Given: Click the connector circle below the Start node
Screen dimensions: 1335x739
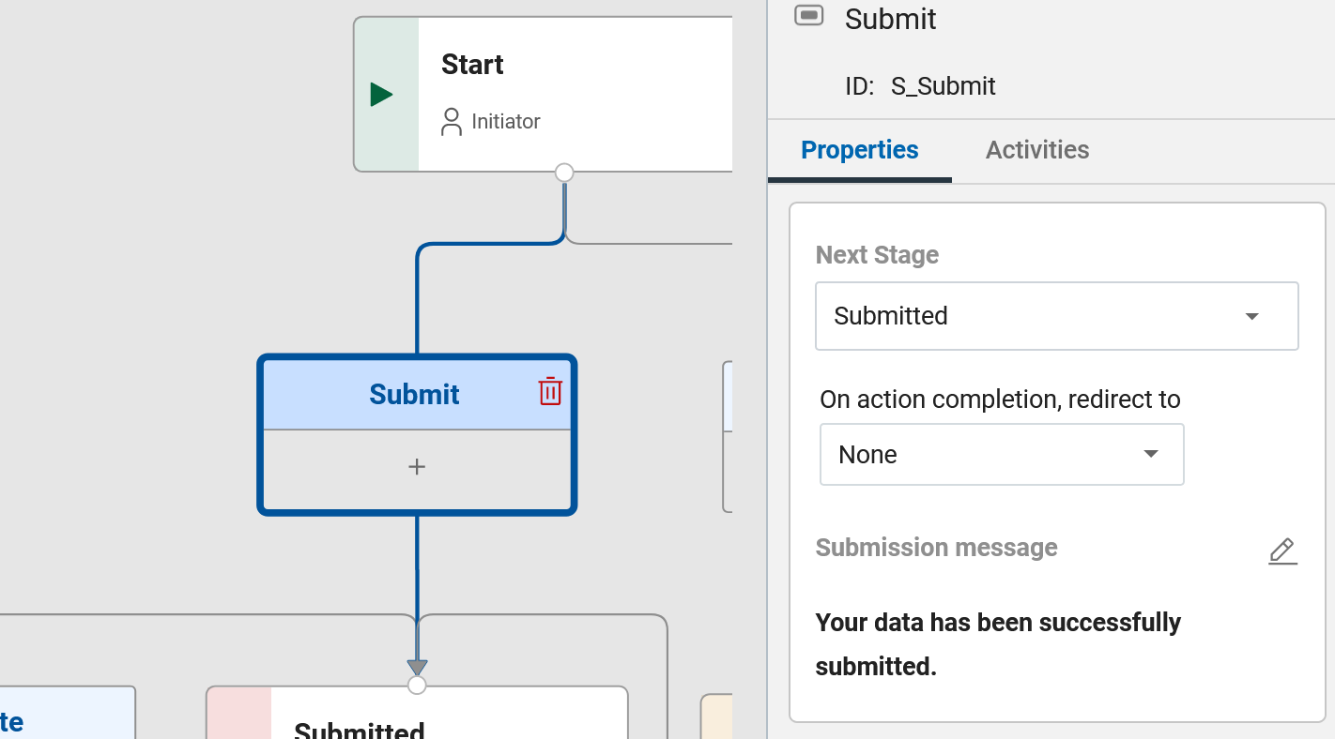Looking at the screenshot, I should 563,173.
